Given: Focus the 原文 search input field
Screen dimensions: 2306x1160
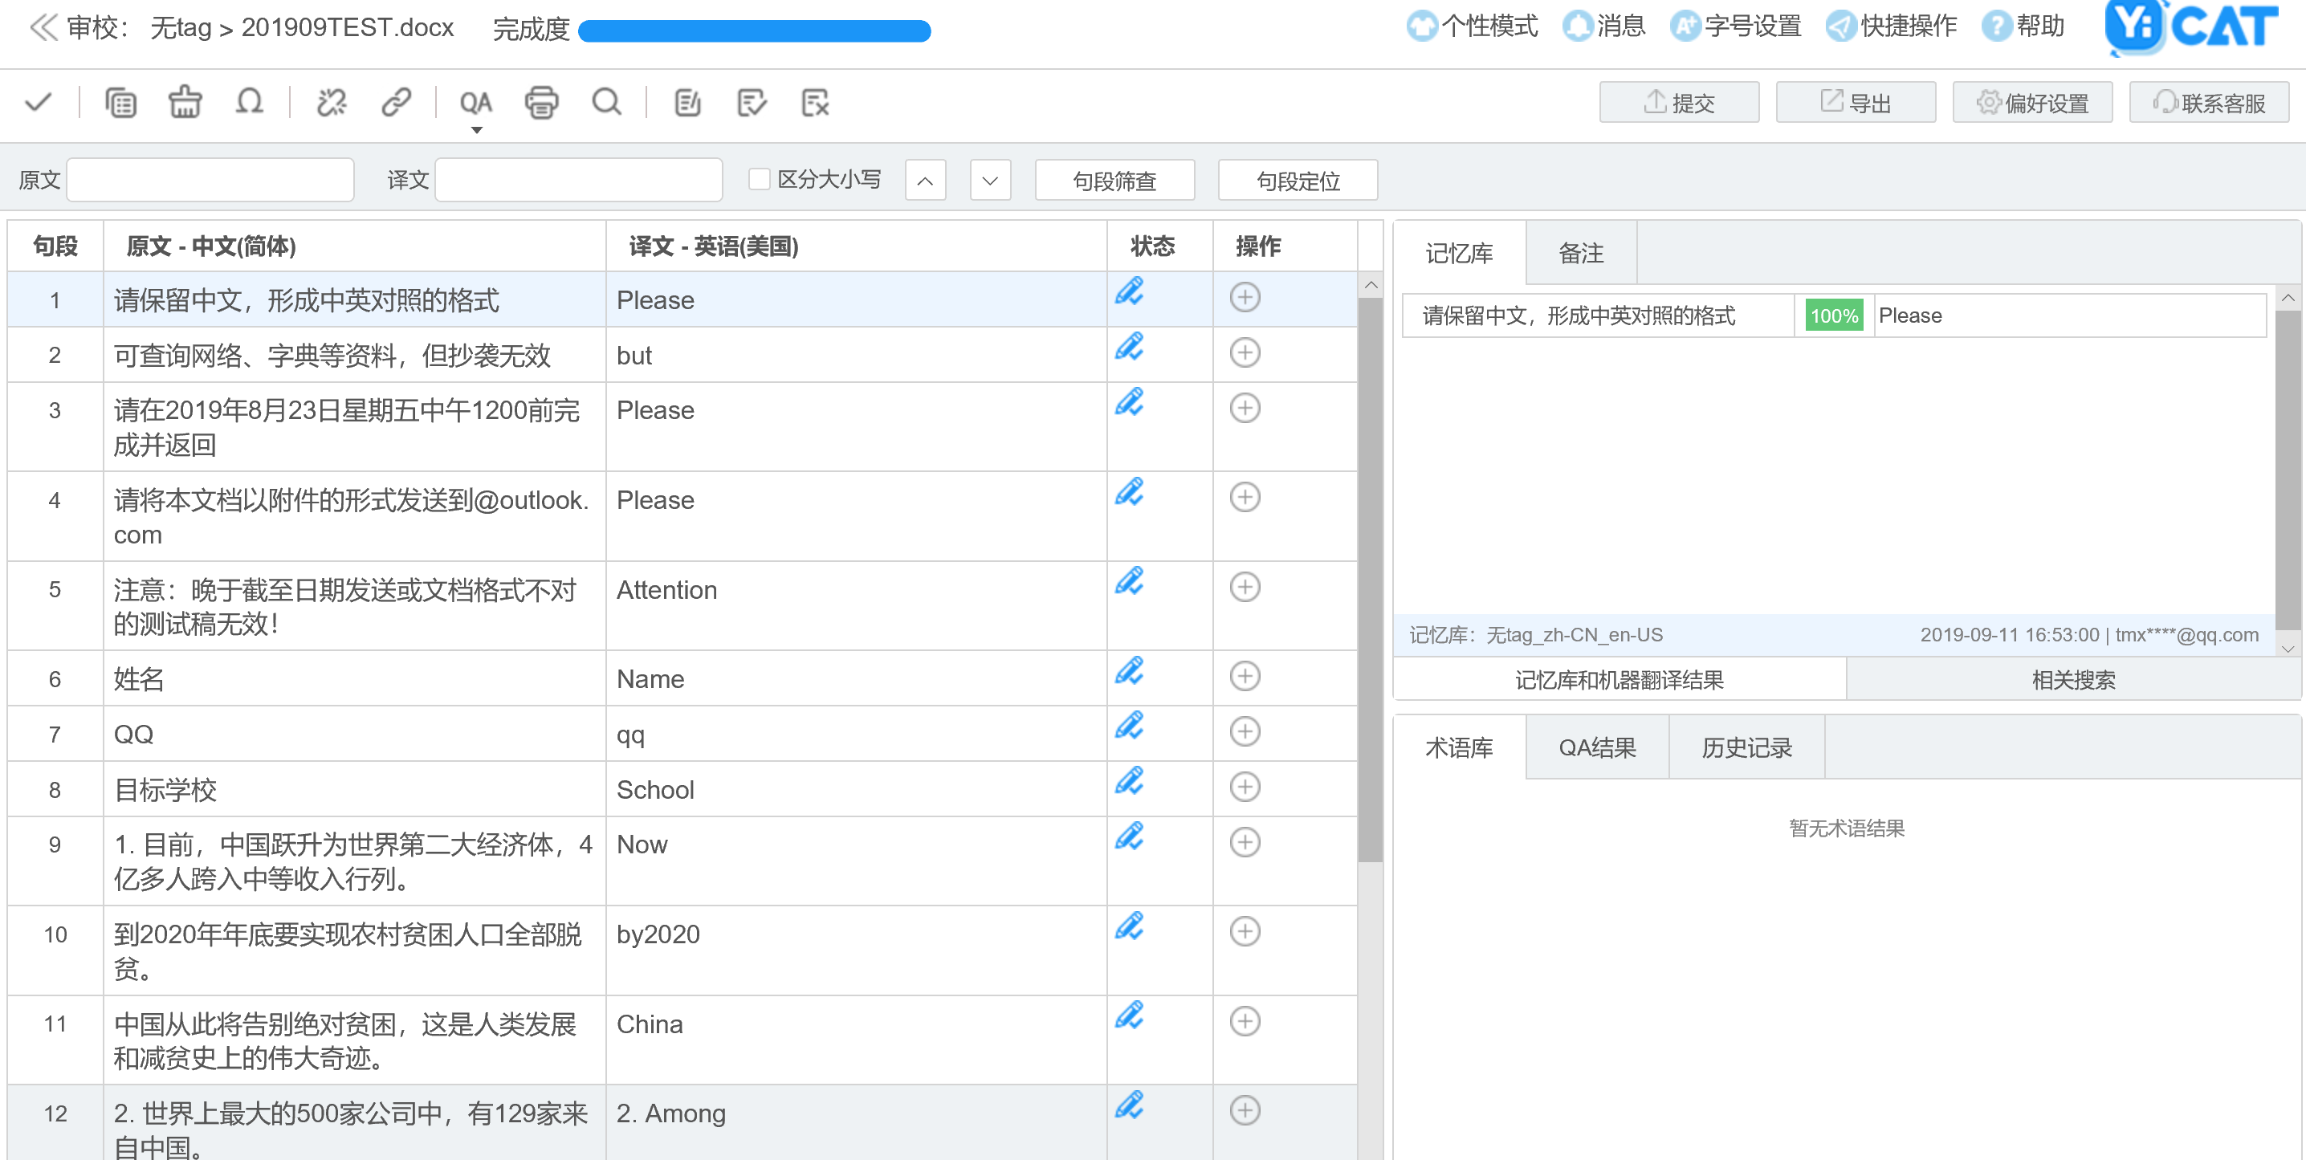Looking at the screenshot, I should pos(210,180).
